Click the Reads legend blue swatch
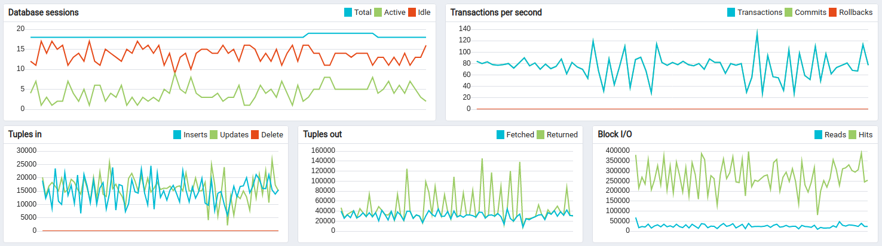The height and width of the screenshot is (246, 882). click(819, 135)
